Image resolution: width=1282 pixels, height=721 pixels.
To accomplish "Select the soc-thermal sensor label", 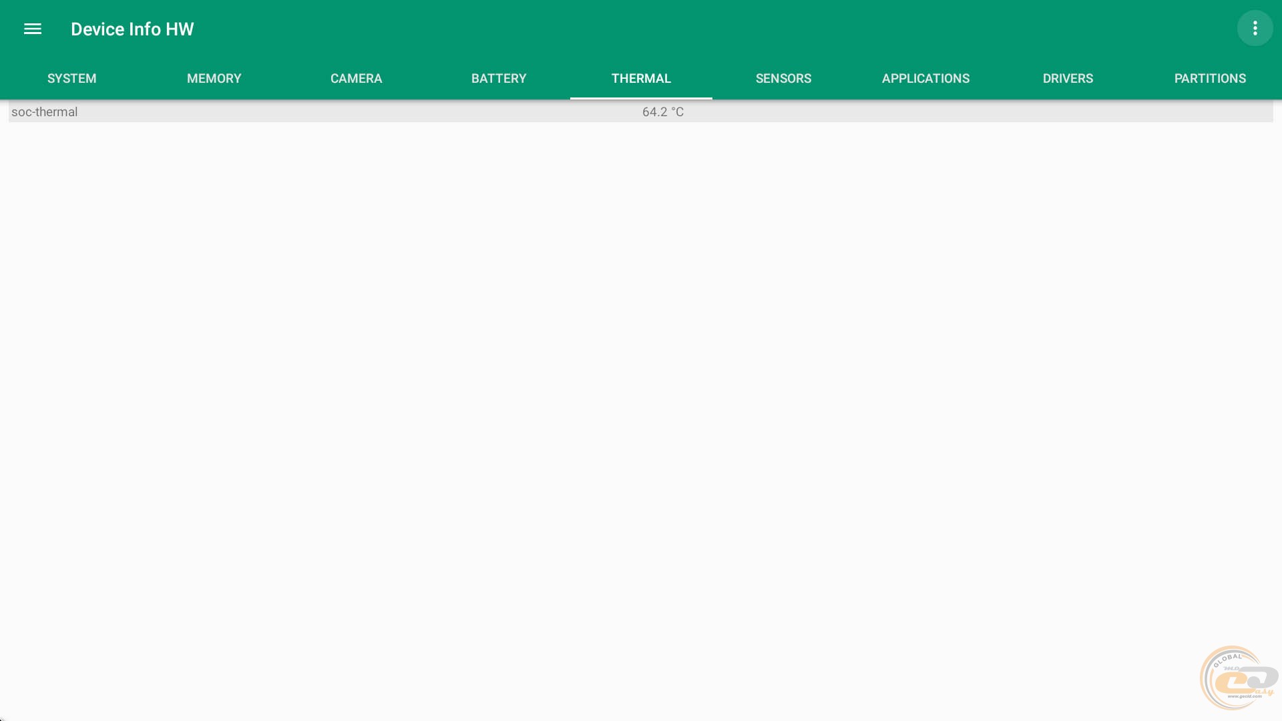I will pos(45,112).
